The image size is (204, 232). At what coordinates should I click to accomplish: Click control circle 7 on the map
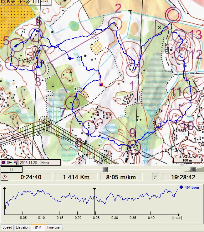click(x=72, y=103)
